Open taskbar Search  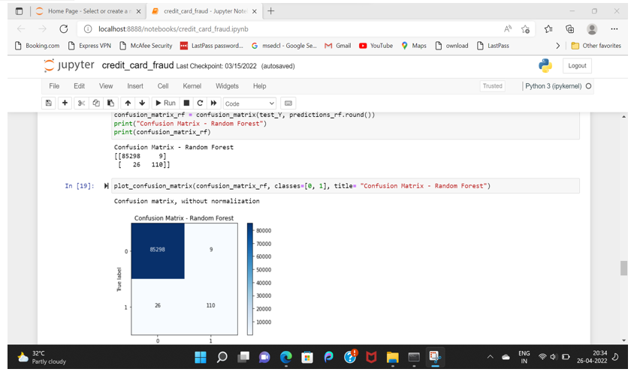(x=222, y=357)
